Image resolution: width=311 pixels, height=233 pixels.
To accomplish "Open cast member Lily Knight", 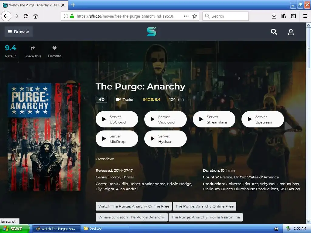I will pyautogui.click(x=105, y=189).
